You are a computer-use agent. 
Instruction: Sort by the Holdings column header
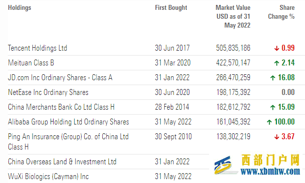coord(20,8)
